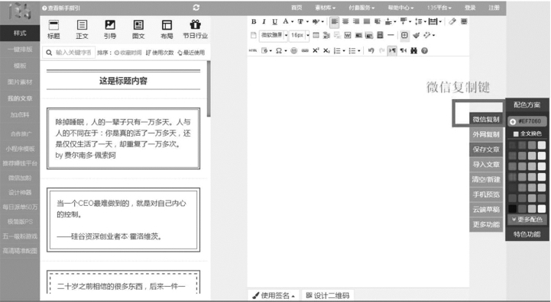Expand the special character Ω dropdown
The height and width of the screenshot is (302, 551).
point(286,51)
